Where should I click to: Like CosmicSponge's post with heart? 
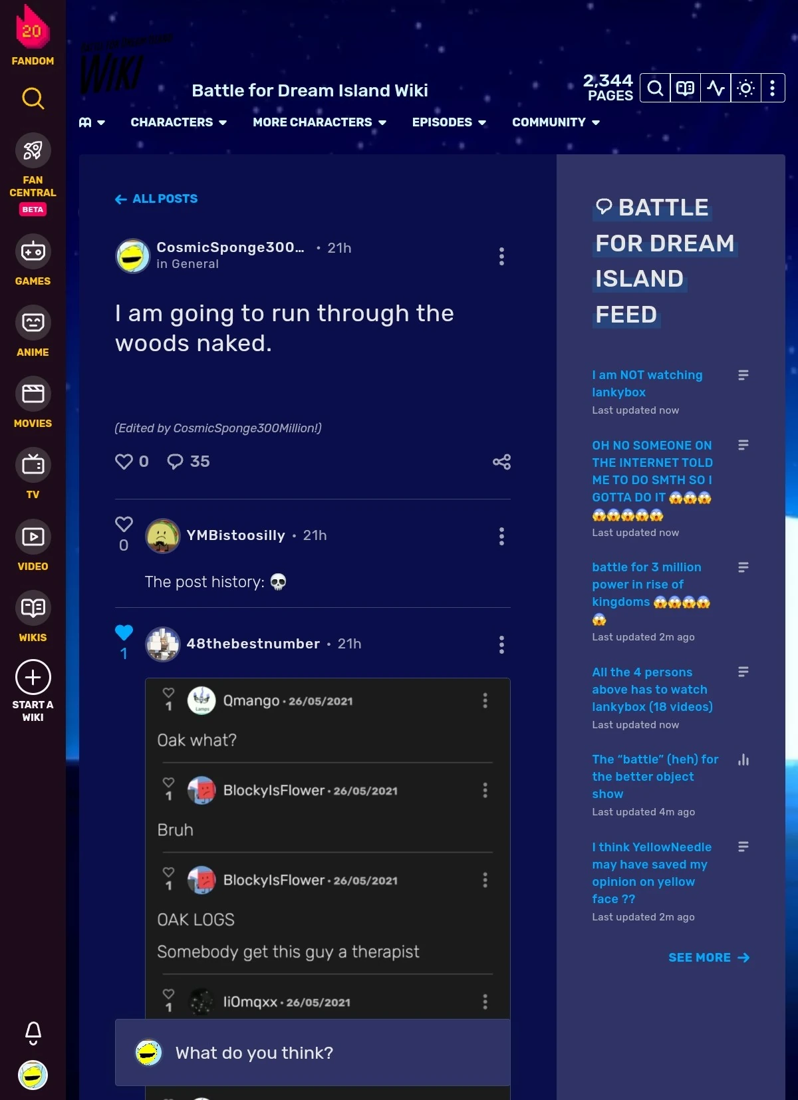tap(124, 461)
